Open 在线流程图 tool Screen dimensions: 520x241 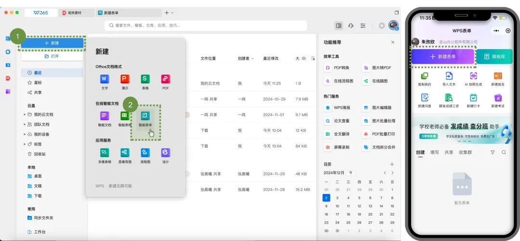click(338, 81)
